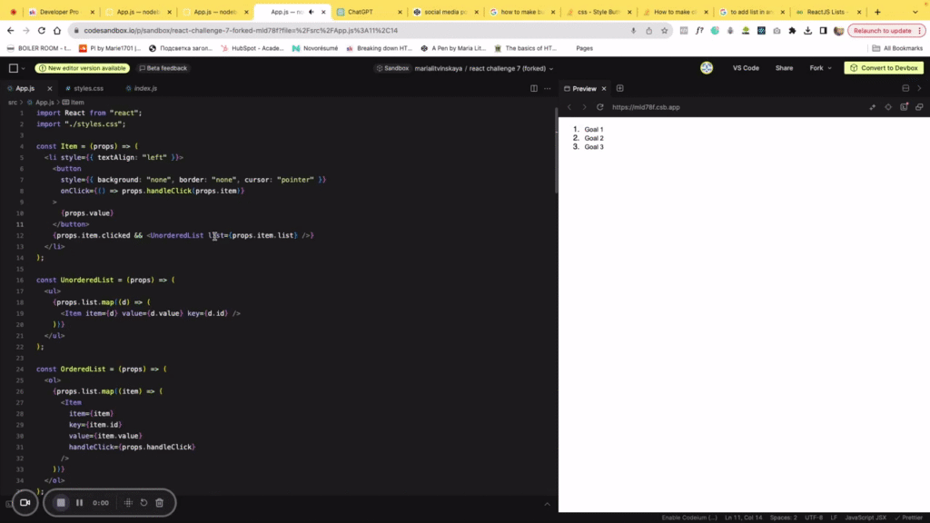Click the downloads icon in the browser toolbar
Image resolution: width=930 pixels, height=523 pixels.
807,30
